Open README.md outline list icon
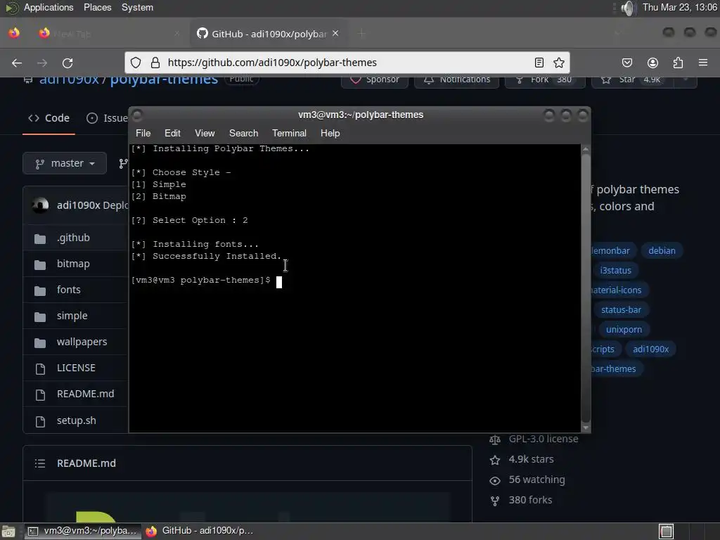The image size is (720, 540). coord(40,463)
